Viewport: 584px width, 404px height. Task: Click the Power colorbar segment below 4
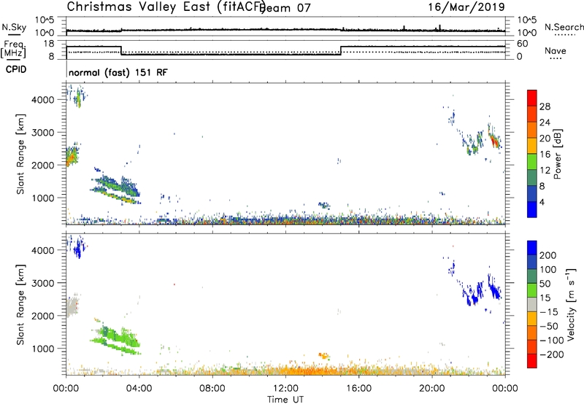pyautogui.click(x=532, y=210)
